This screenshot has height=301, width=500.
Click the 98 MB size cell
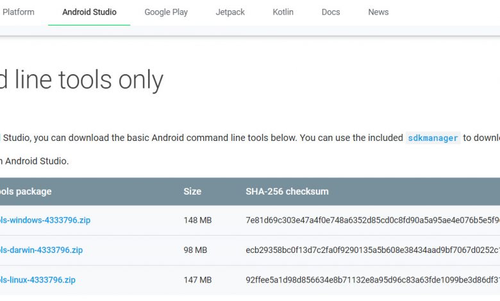coord(195,250)
